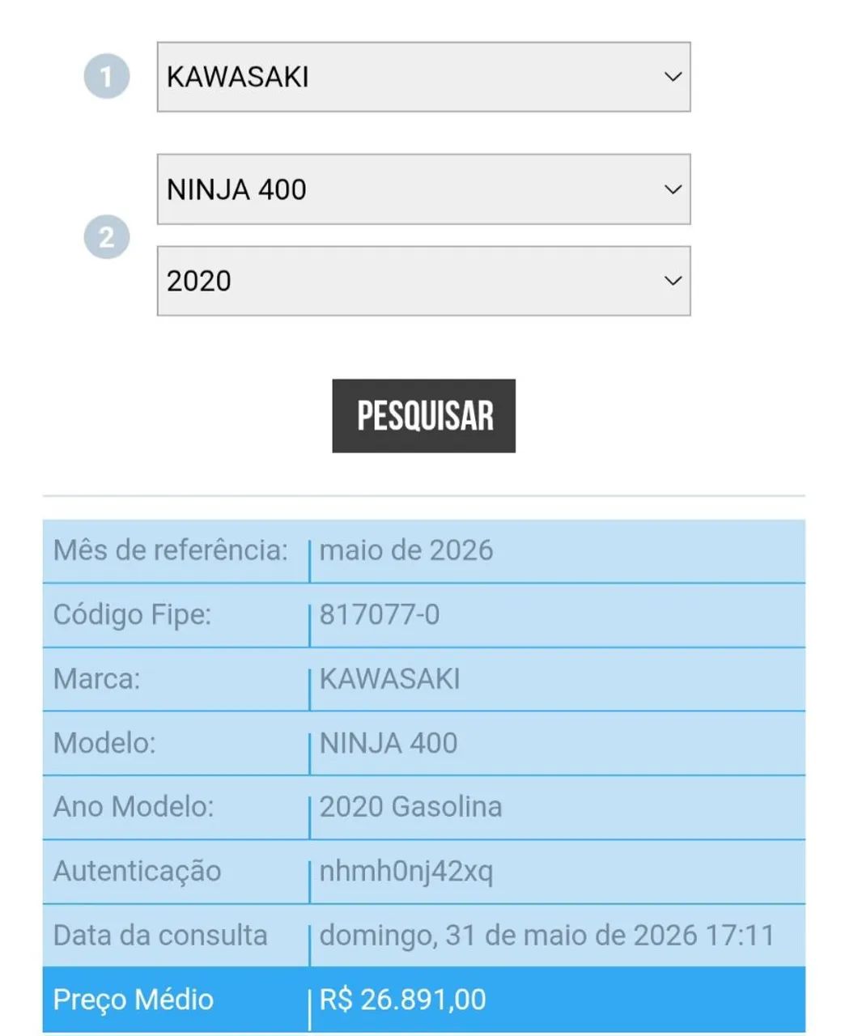858x1036 pixels.
Task: Click the chevron arrow of the 2020 dropdown
Action: [673, 281]
